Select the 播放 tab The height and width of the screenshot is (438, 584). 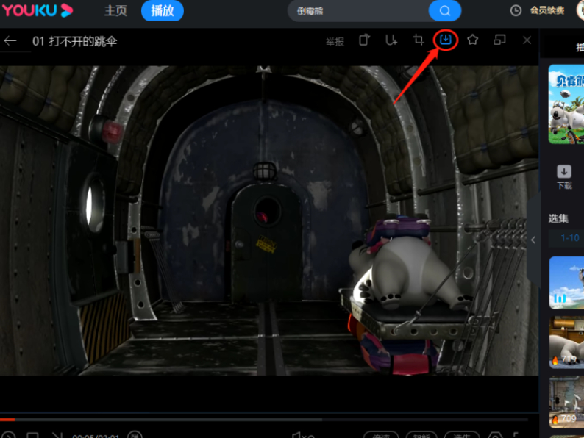point(162,10)
